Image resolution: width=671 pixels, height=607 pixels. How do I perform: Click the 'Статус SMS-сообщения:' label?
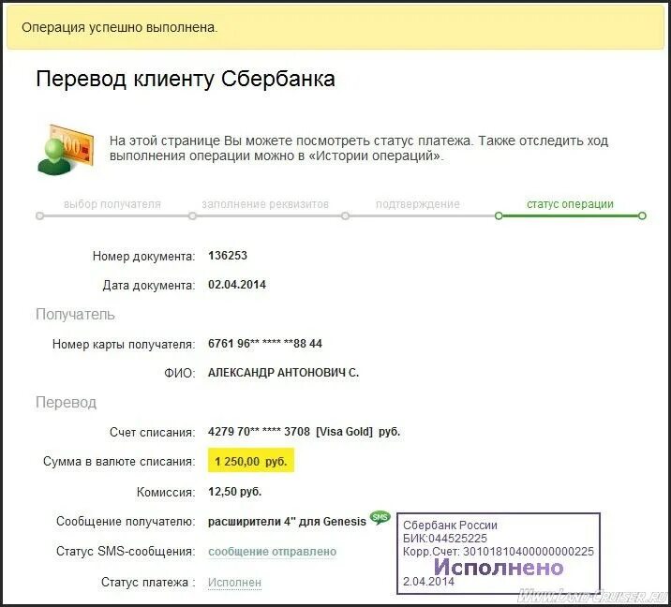[126, 552]
